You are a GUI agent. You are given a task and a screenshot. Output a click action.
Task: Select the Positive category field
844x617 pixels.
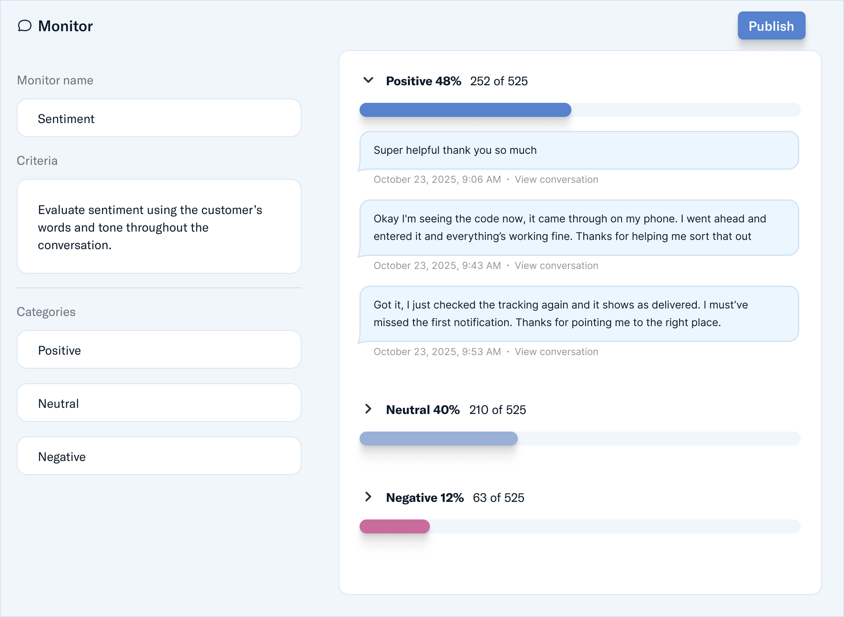[159, 350]
